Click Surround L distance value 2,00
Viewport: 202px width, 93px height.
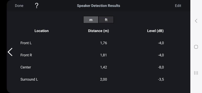[104, 79]
